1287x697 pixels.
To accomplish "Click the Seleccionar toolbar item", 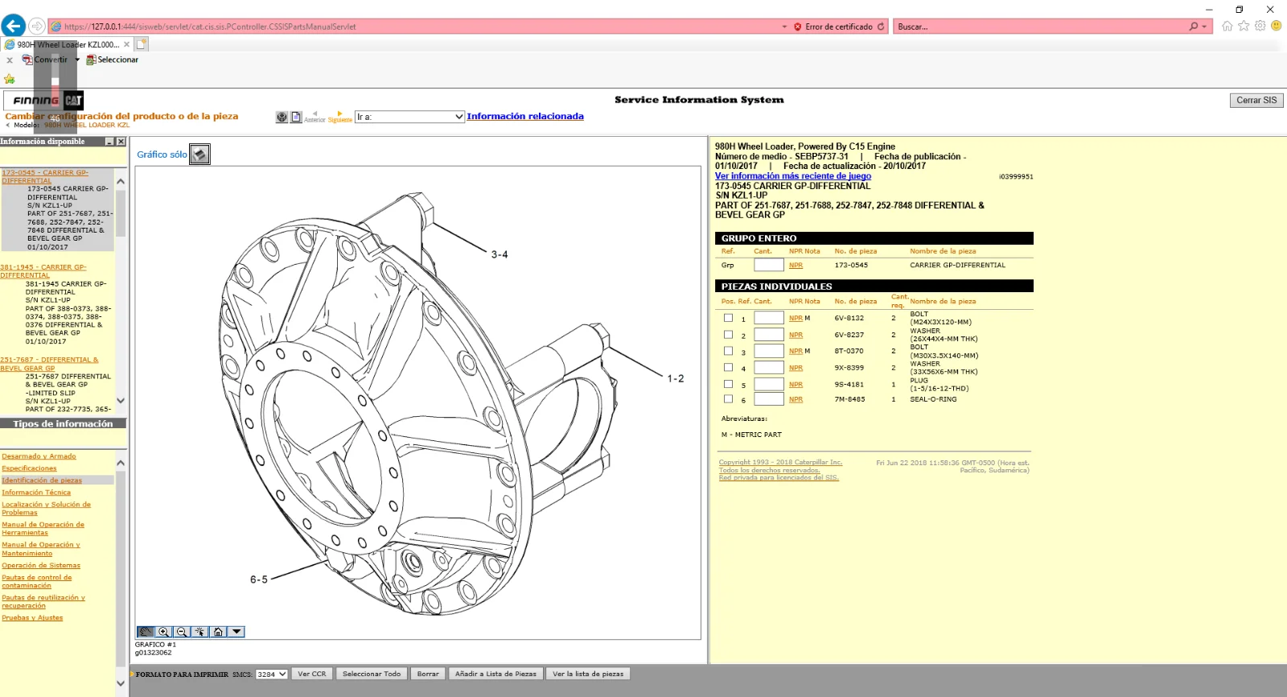I will point(112,60).
